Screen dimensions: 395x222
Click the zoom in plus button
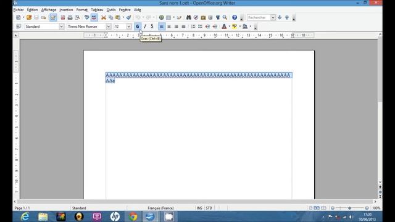367,208
